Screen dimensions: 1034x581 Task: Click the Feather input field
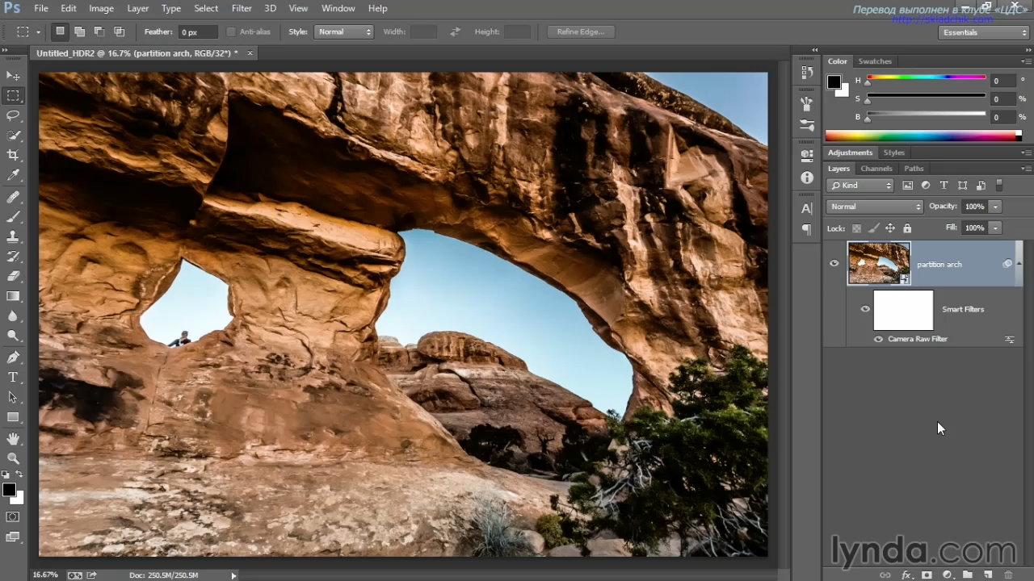click(198, 32)
